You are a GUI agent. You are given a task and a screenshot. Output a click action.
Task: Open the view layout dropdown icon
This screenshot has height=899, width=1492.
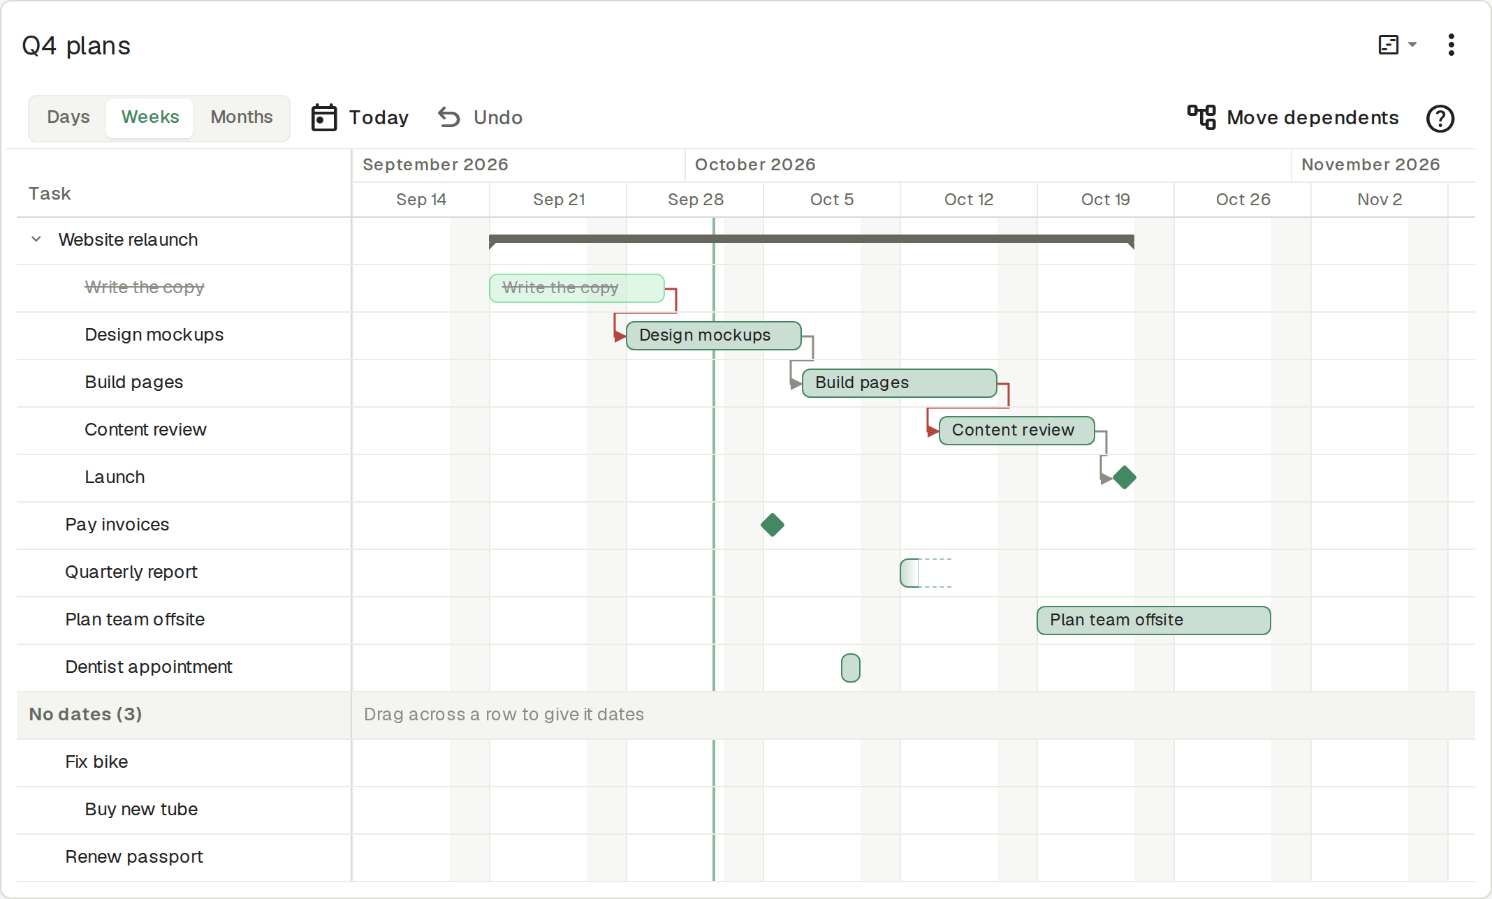pyautogui.click(x=1397, y=45)
